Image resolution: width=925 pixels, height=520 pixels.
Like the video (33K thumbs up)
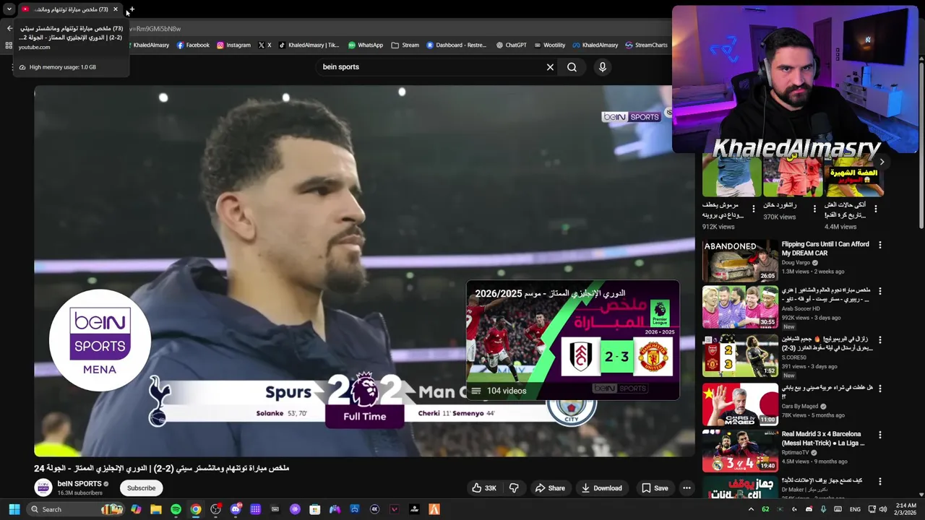coord(484,488)
